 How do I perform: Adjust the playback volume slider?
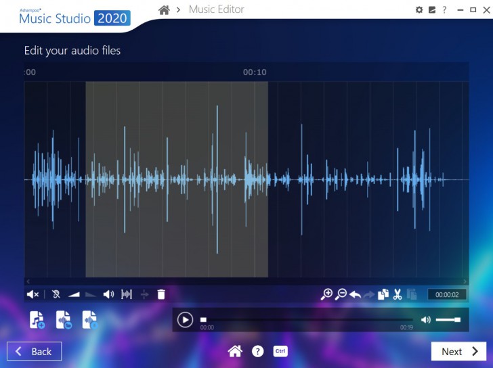point(448,320)
